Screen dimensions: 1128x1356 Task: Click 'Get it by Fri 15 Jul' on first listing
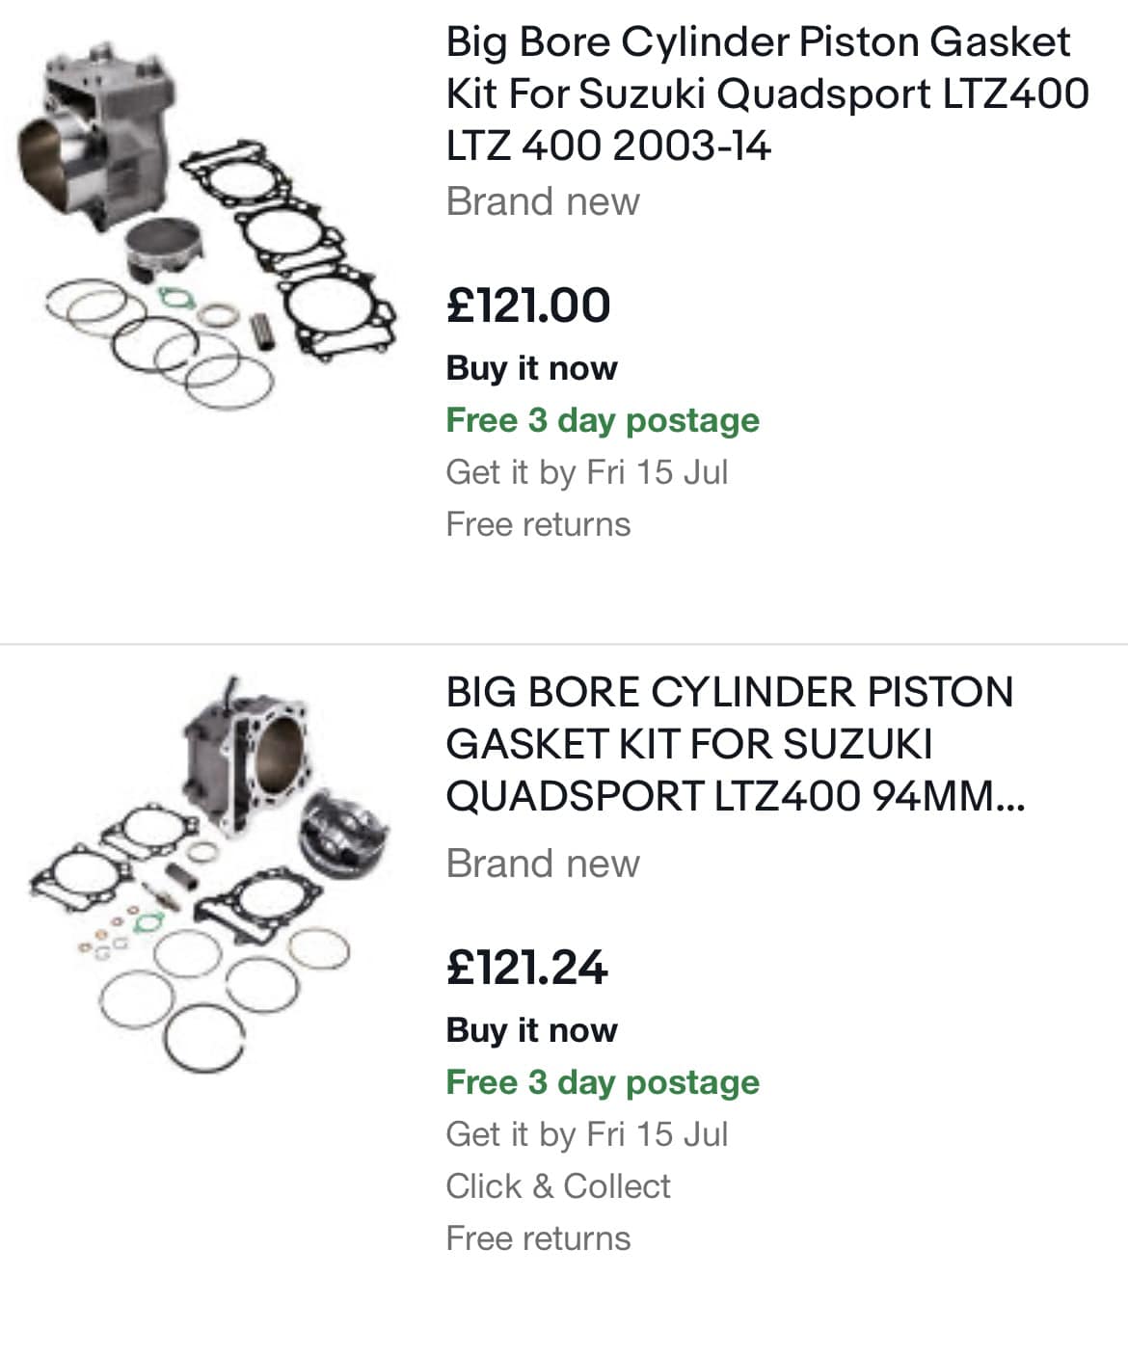[x=586, y=472]
